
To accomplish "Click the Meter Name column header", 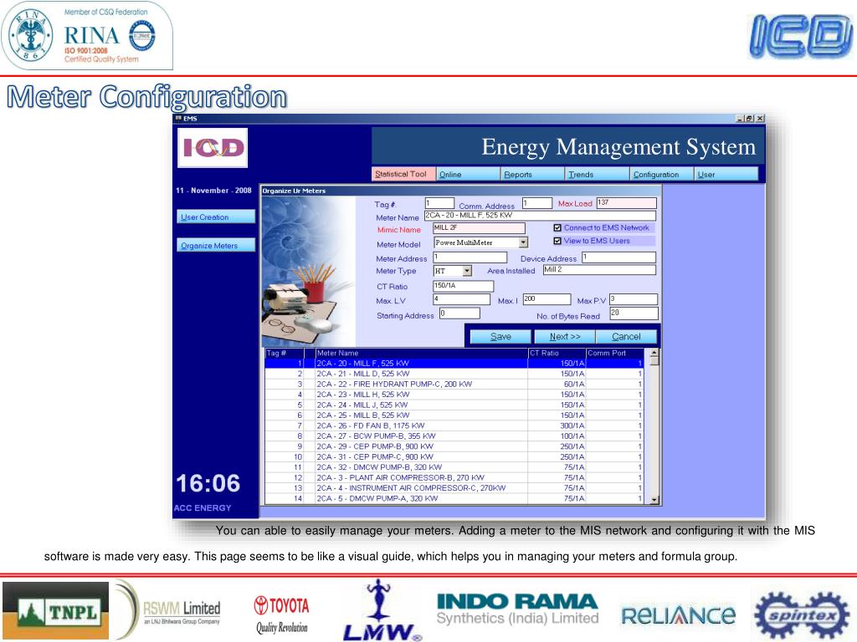I will [x=422, y=354].
